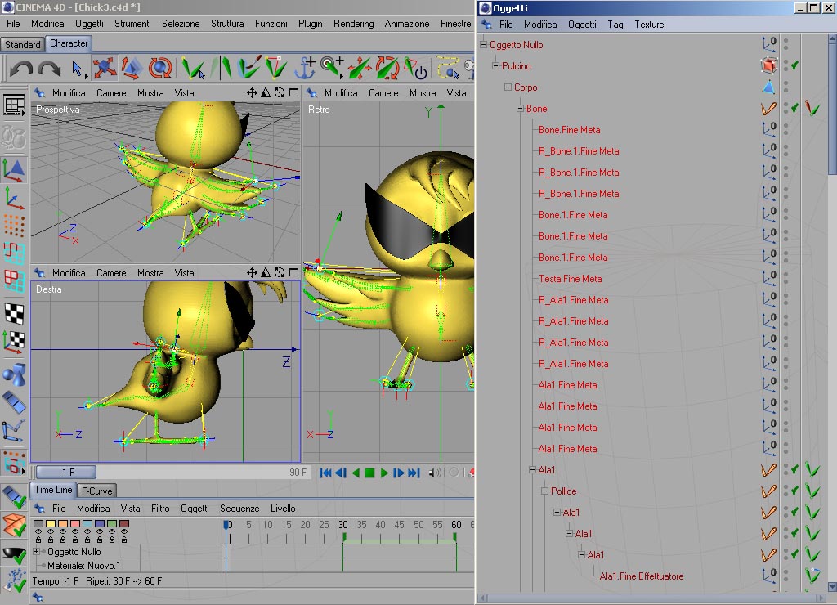Stop playback with the green square

coord(369,473)
